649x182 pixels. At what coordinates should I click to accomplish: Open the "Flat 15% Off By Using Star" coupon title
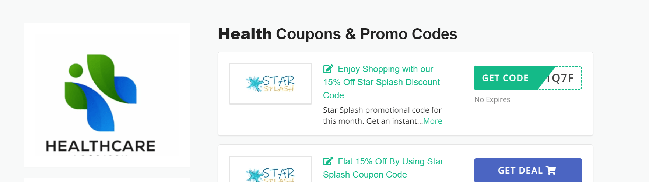(390, 161)
